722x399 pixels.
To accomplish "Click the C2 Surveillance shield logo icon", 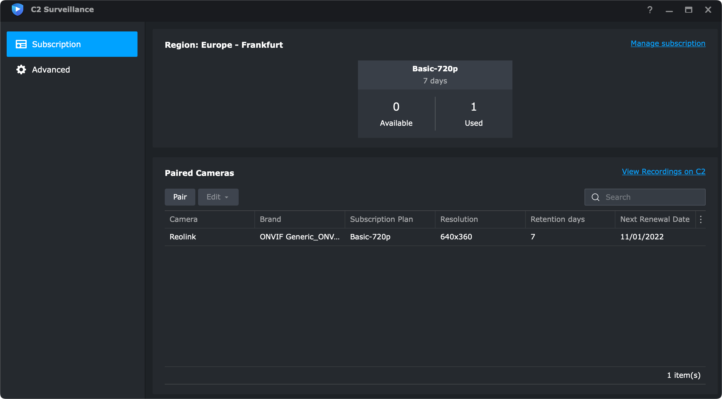I will (x=18, y=10).
